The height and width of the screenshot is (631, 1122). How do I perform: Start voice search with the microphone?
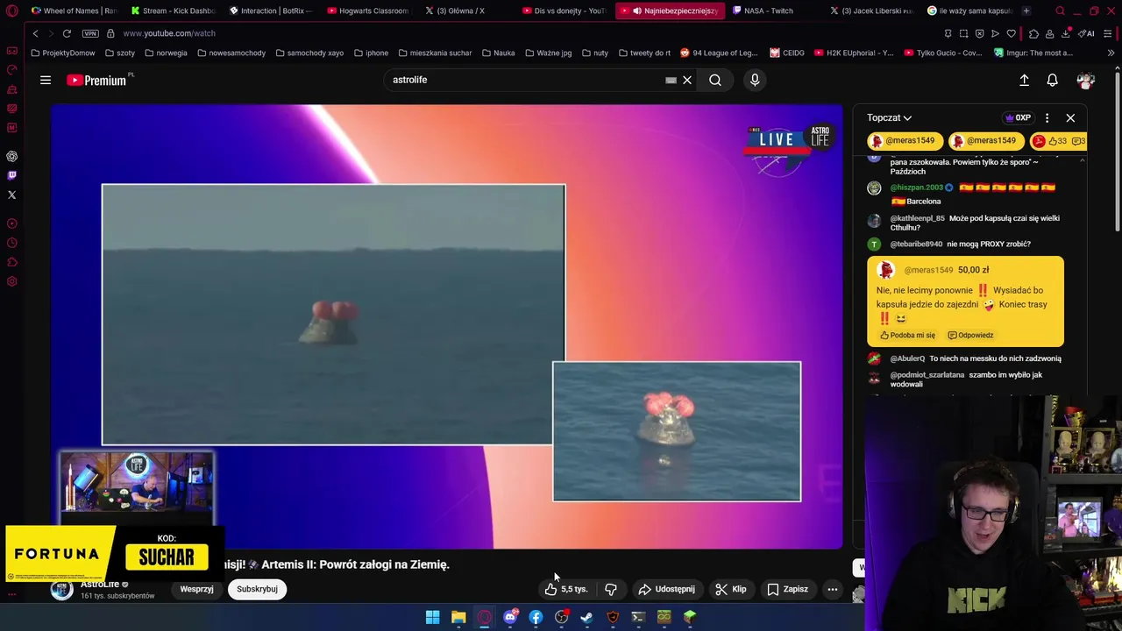tap(755, 80)
